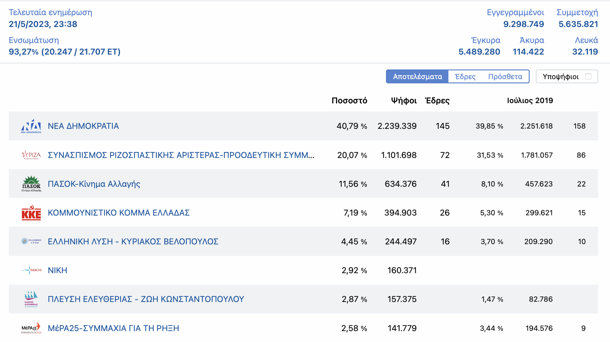Click the 634.376 votes cell

(401, 184)
